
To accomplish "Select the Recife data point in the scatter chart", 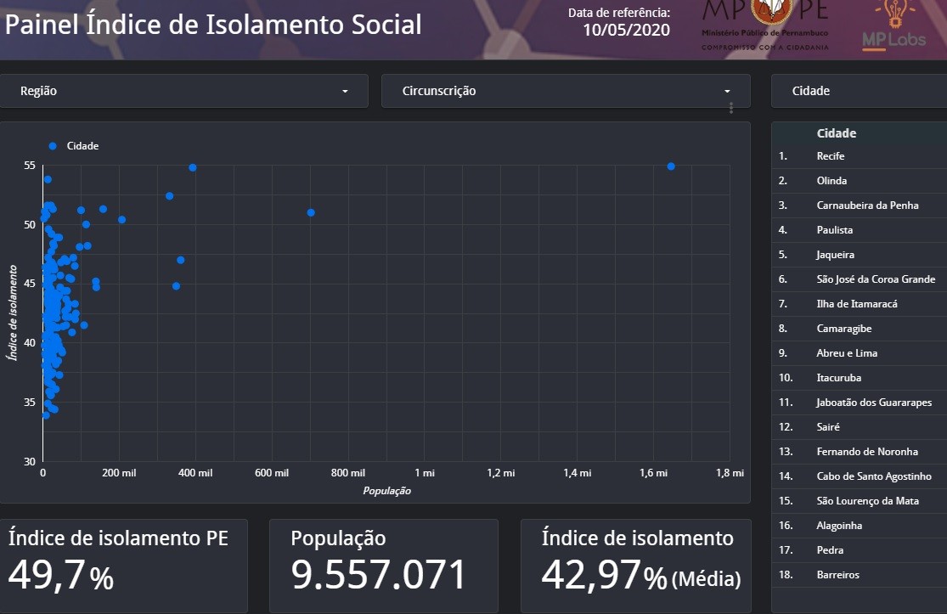I will [671, 166].
